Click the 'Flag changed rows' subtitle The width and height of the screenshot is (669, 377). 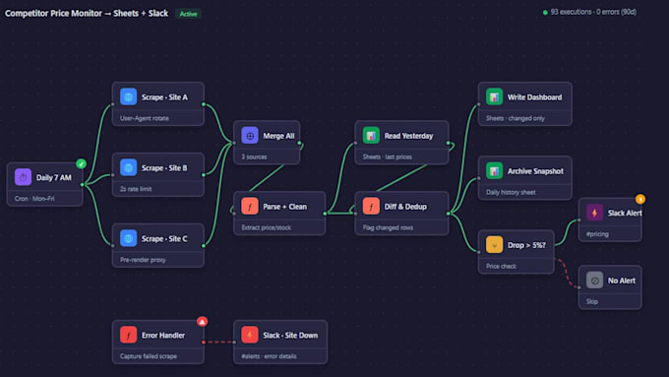click(x=388, y=227)
